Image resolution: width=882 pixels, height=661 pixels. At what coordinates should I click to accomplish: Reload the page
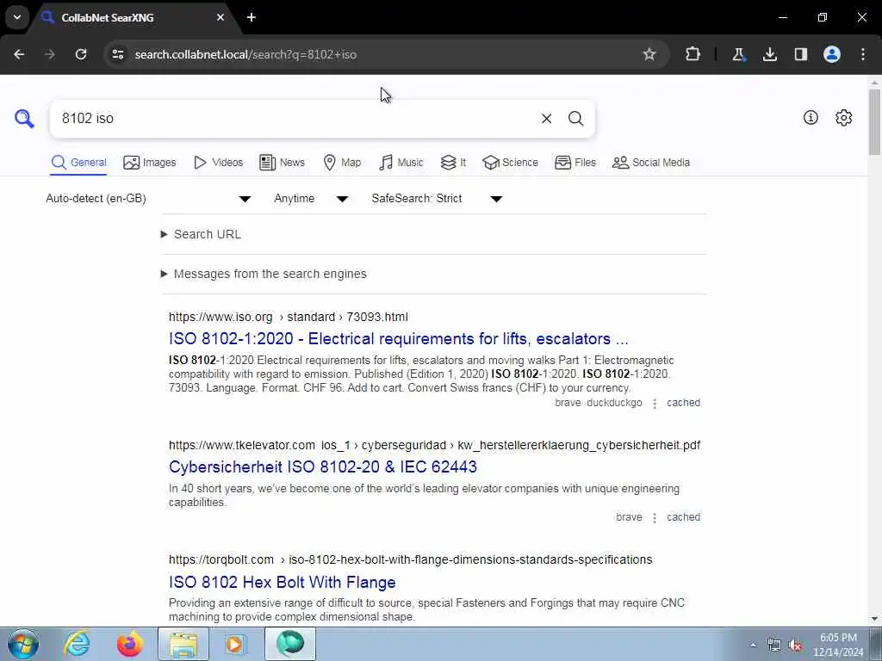point(81,54)
